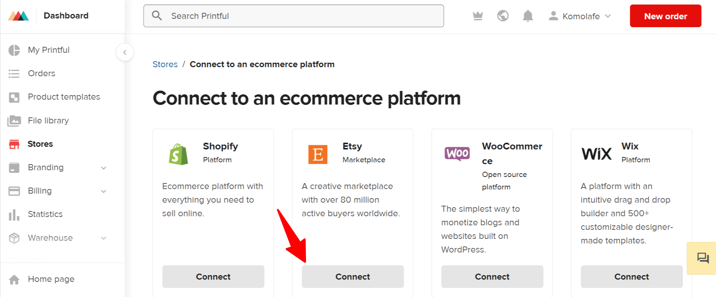The image size is (716, 297).
Task: Open Product templates in the sidebar
Action: 64,97
